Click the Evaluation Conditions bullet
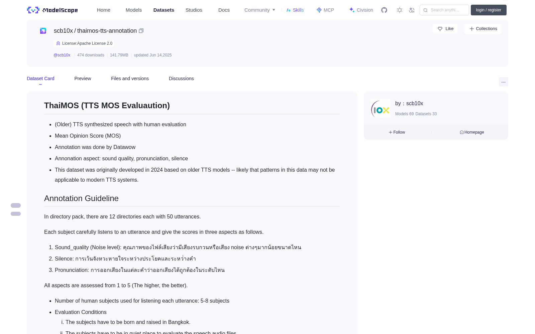Image resolution: width=535 pixels, height=334 pixels. pyautogui.click(x=81, y=312)
